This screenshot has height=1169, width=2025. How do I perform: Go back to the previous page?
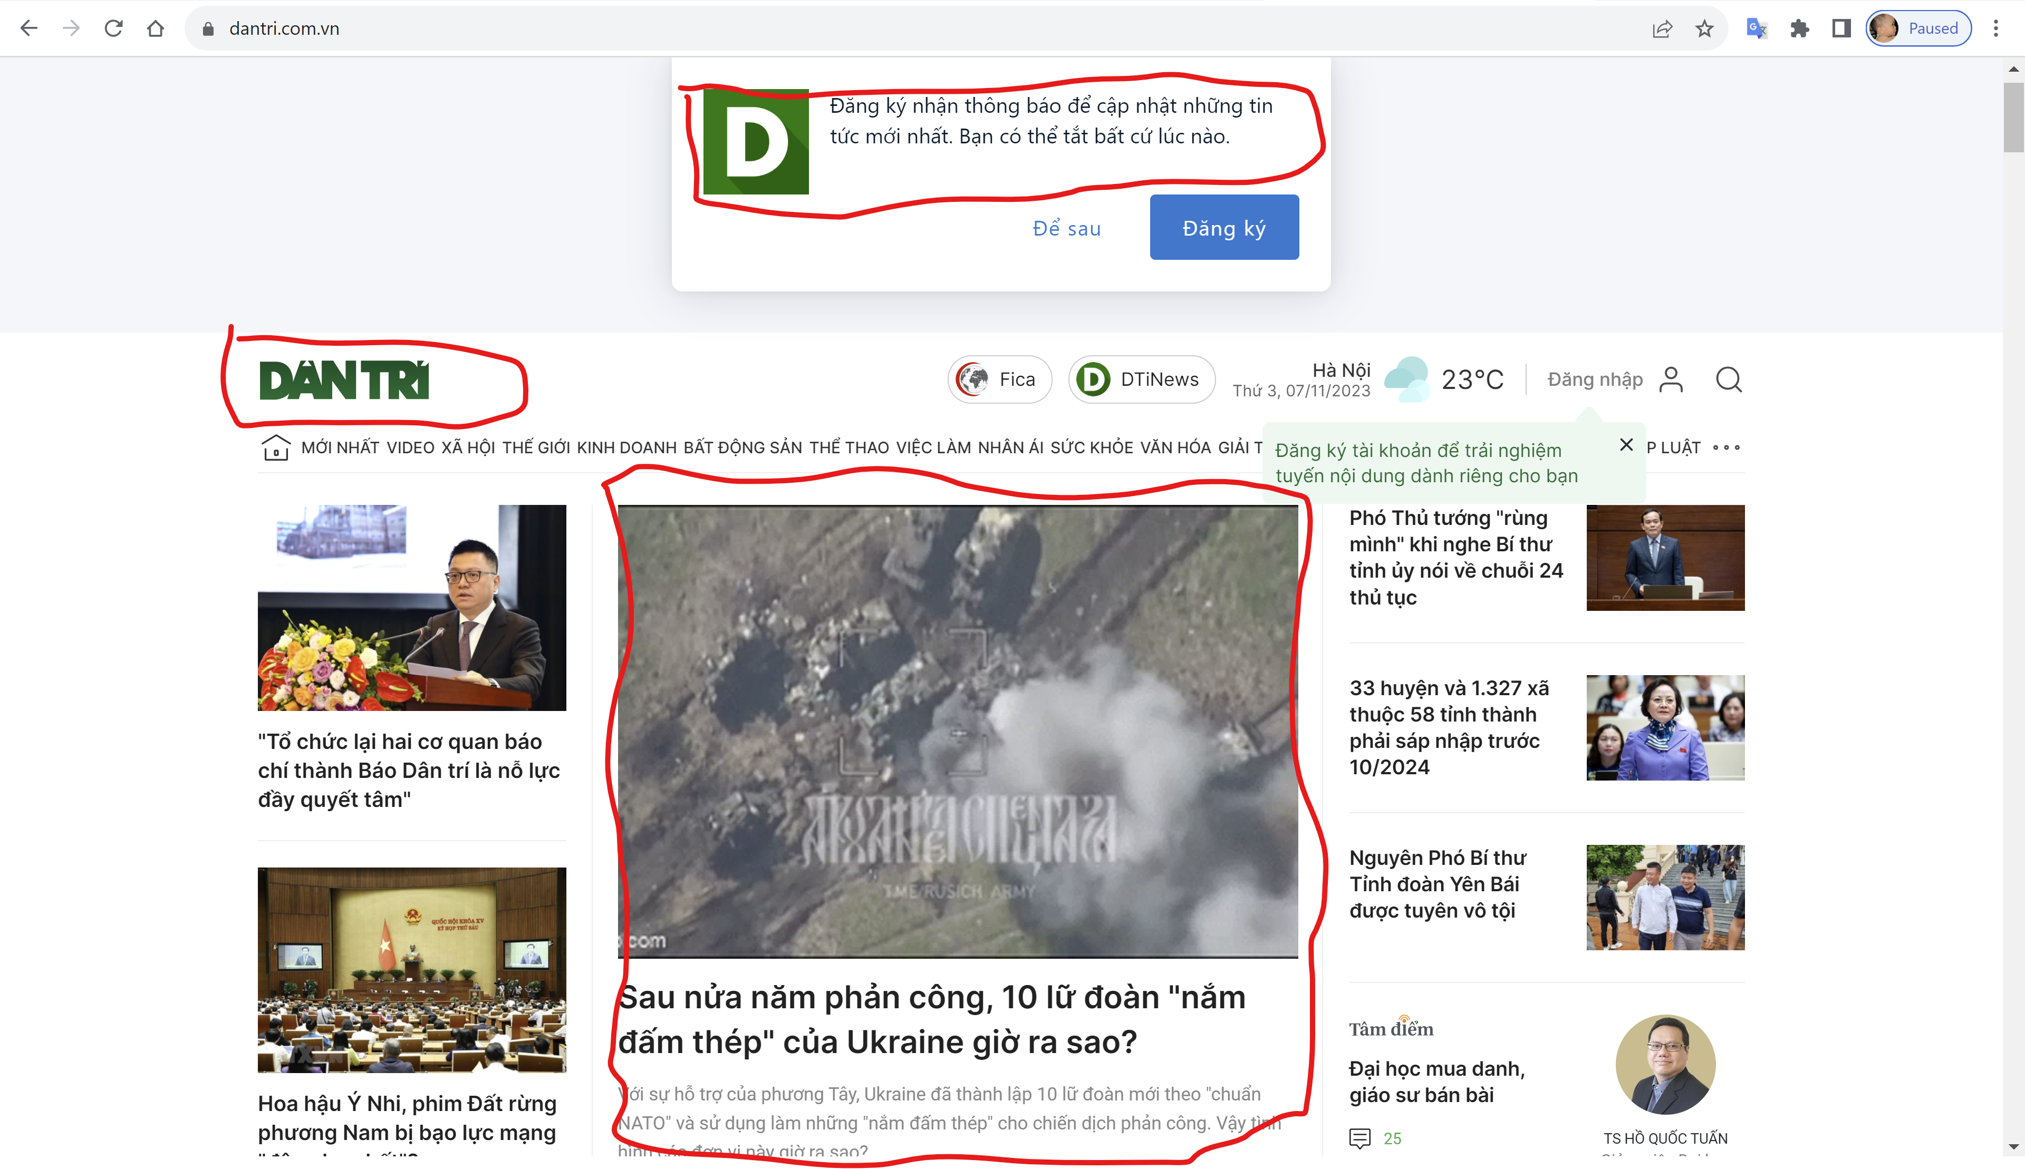pos(29,29)
